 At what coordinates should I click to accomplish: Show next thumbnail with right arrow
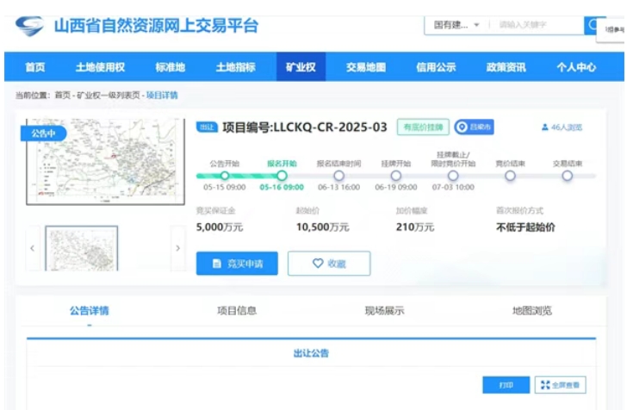pos(178,248)
